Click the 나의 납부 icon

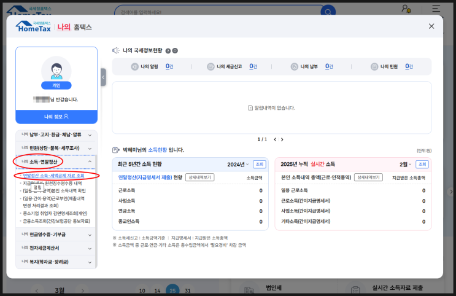coord(295,67)
